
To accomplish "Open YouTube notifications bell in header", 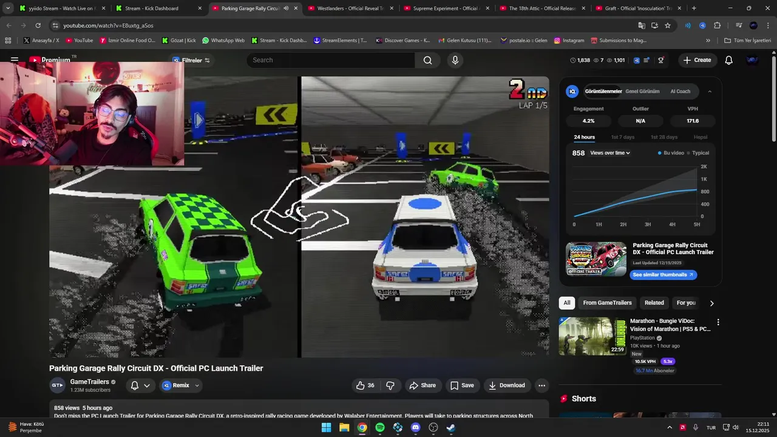I will (x=729, y=60).
